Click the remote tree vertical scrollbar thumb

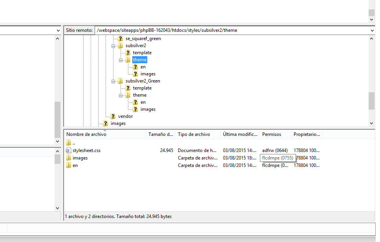tap(371, 101)
